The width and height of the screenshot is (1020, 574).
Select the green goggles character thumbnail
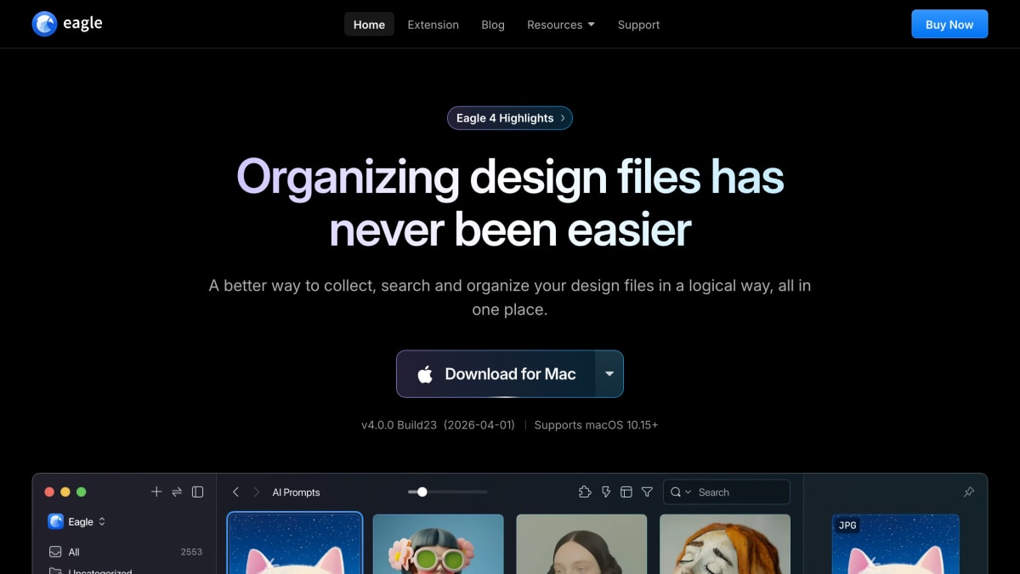(x=439, y=544)
